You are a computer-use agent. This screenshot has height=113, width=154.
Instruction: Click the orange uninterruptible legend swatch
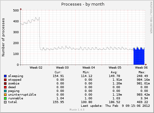[x=5, y=95]
